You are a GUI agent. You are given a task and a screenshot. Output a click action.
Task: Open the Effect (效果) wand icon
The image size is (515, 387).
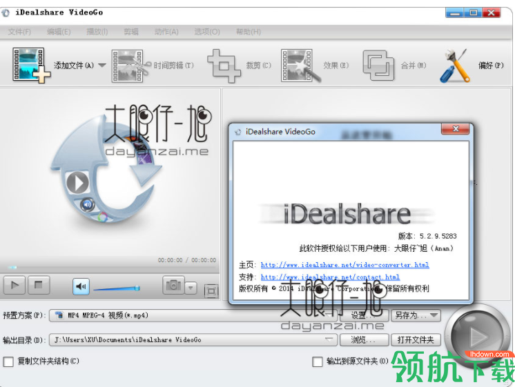click(300, 66)
